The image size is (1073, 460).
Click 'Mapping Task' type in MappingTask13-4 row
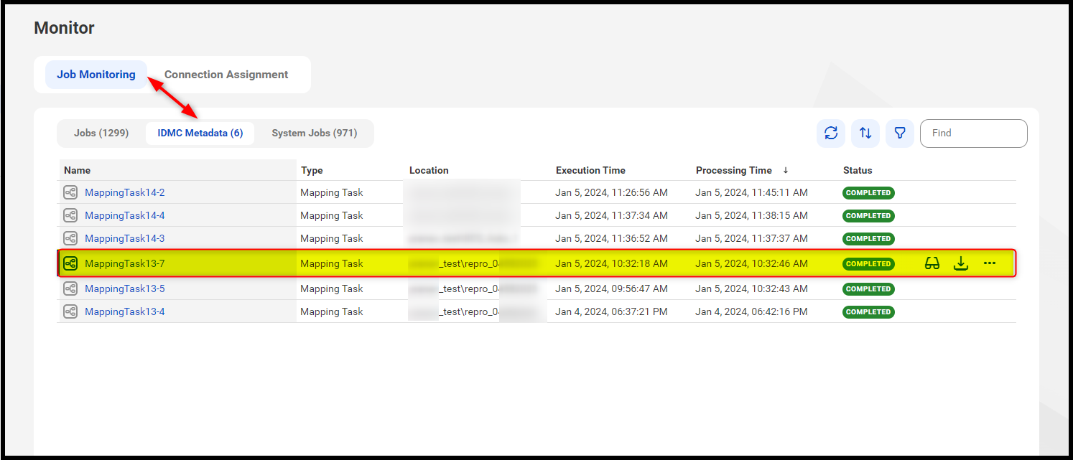pos(332,311)
